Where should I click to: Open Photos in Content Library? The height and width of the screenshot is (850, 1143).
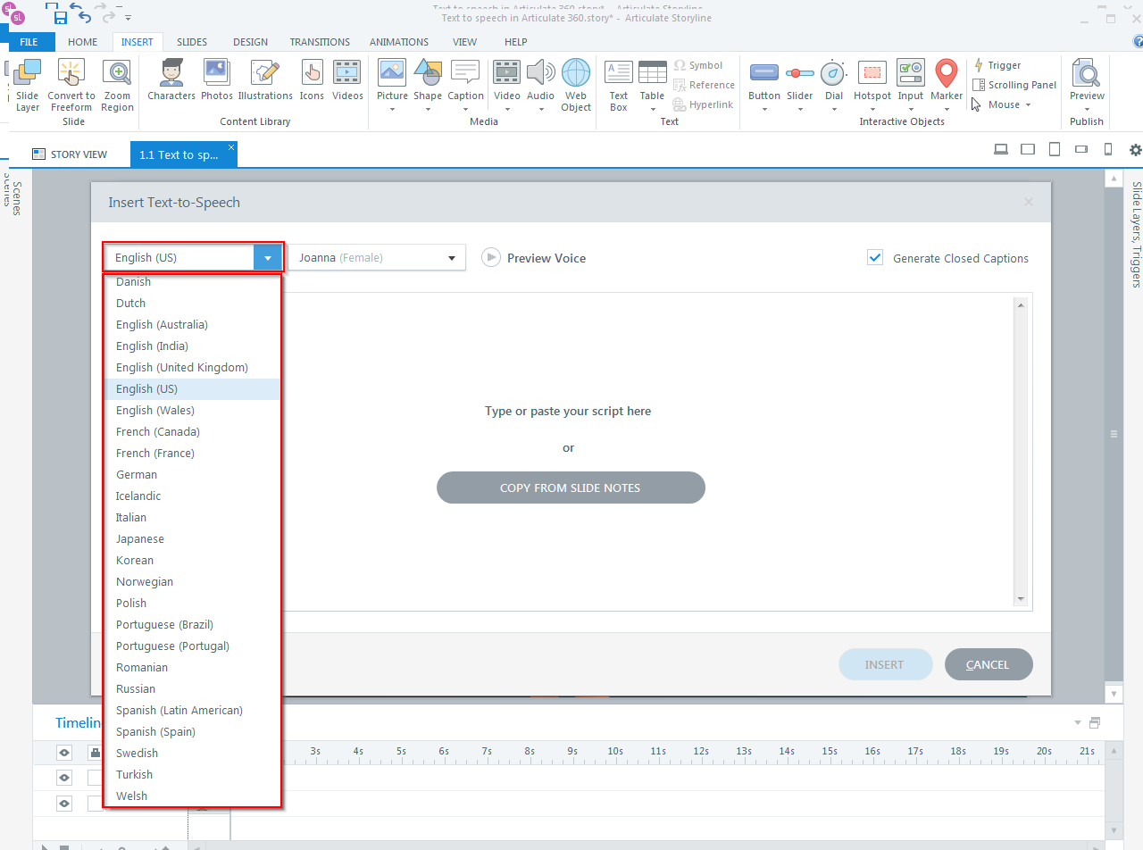(x=217, y=80)
